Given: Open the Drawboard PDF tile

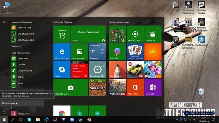Looking at the screenshot, I should pyautogui.click(x=98, y=70).
